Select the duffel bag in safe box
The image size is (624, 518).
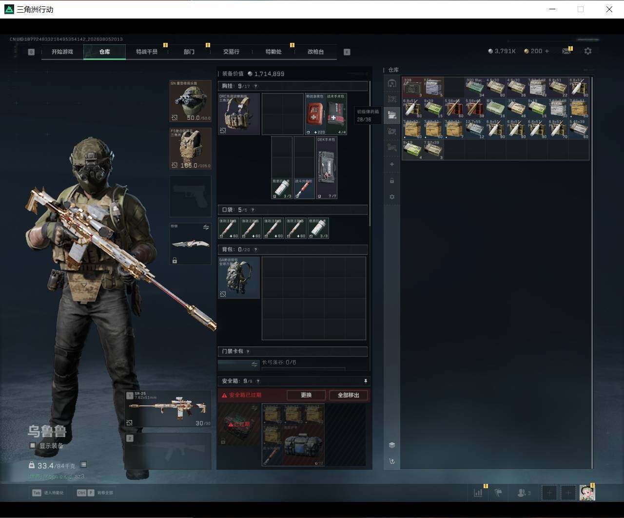click(303, 445)
